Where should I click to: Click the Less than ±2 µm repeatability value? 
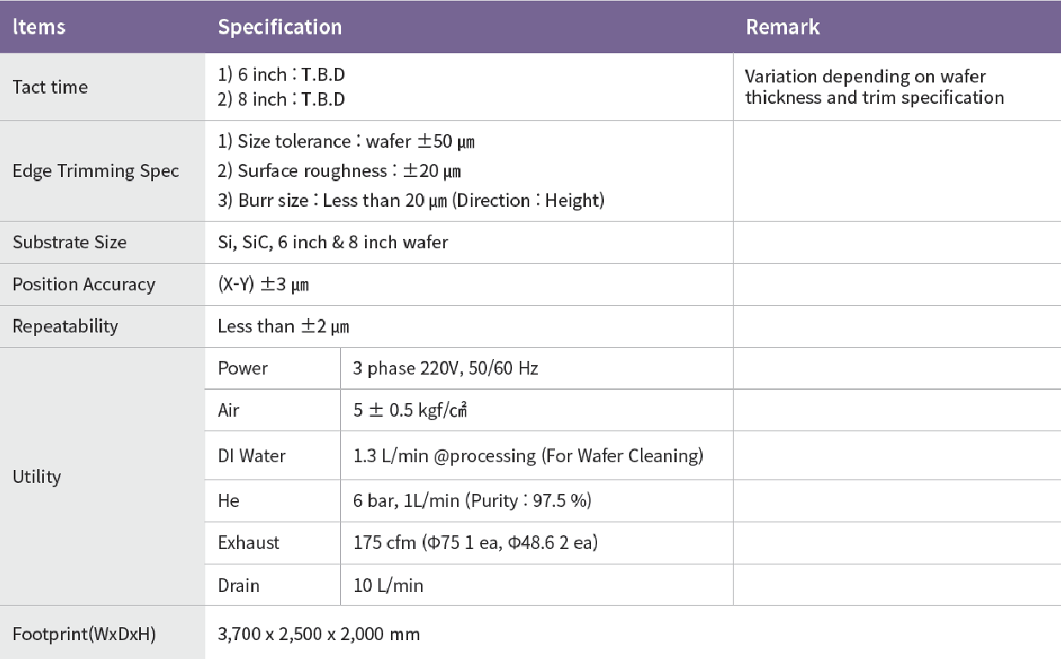click(x=284, y=326)
